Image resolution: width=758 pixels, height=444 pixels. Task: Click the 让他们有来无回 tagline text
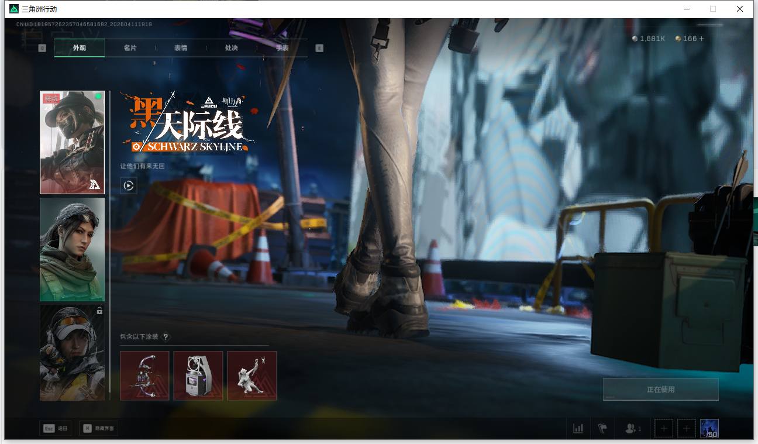pos(143,167)
